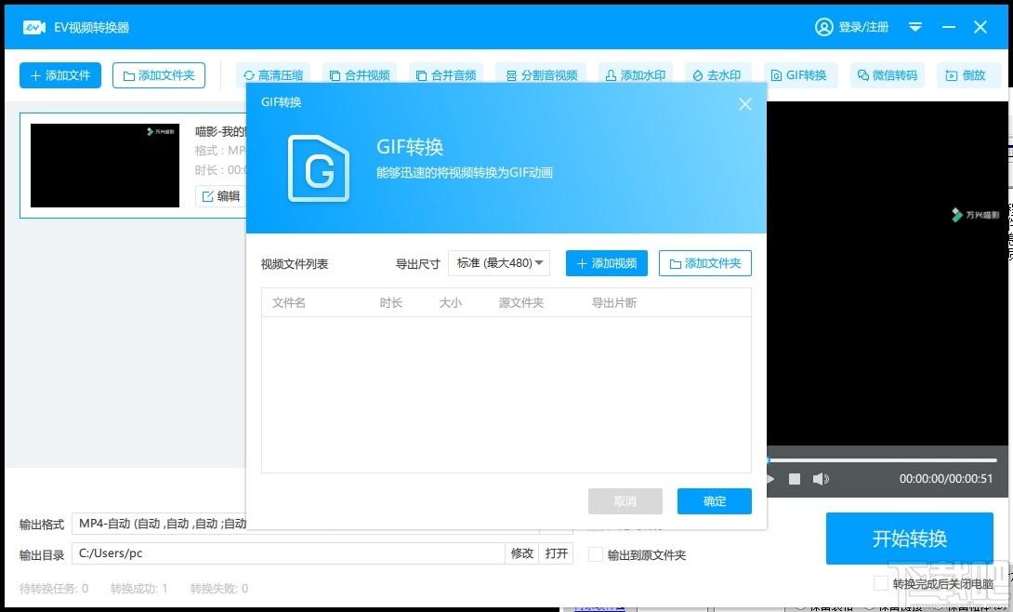Viewport: 1013px width, 612px height.
Task: Click 登录/注册 in the title bar
Action: (852, 27)
